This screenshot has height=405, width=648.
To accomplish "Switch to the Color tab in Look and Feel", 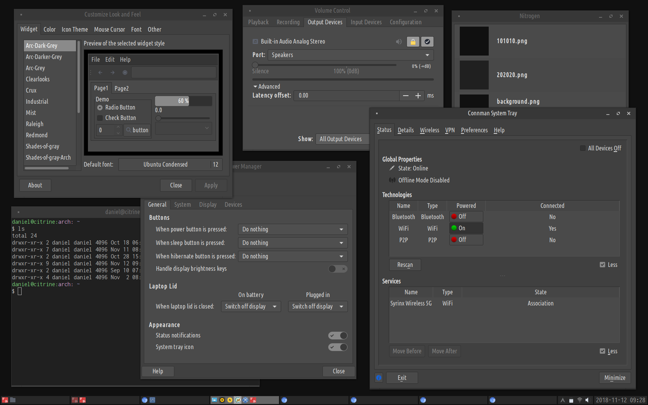I will (49, 29).
